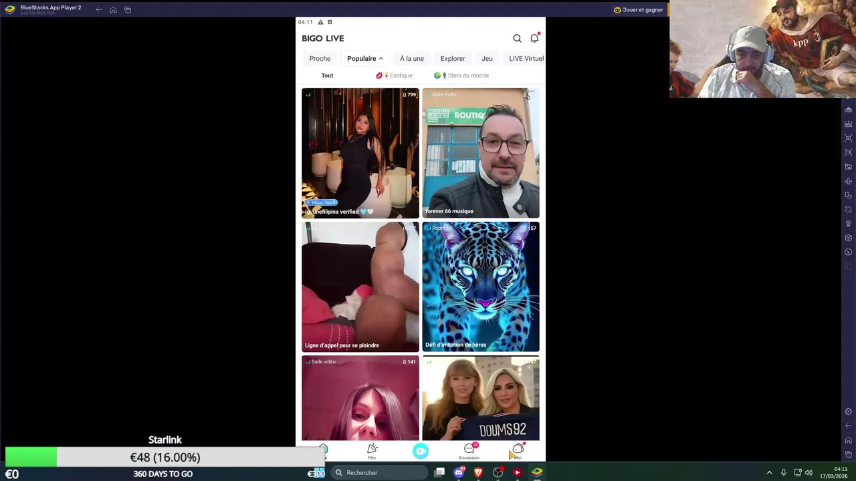Open the clock and date in taskbar
Viewport: 856px width, 481px height.
coord(835,473)
